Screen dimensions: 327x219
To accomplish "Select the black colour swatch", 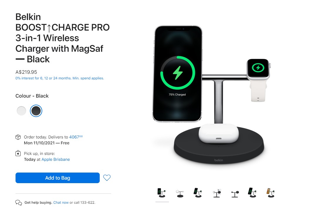I will [x=36, y=111].
